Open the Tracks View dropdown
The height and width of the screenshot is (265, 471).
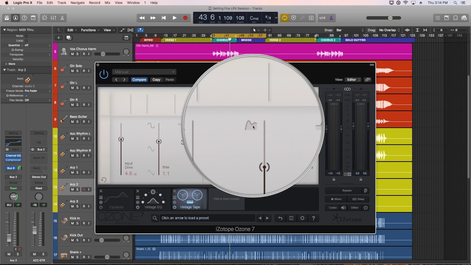[109, 30]
